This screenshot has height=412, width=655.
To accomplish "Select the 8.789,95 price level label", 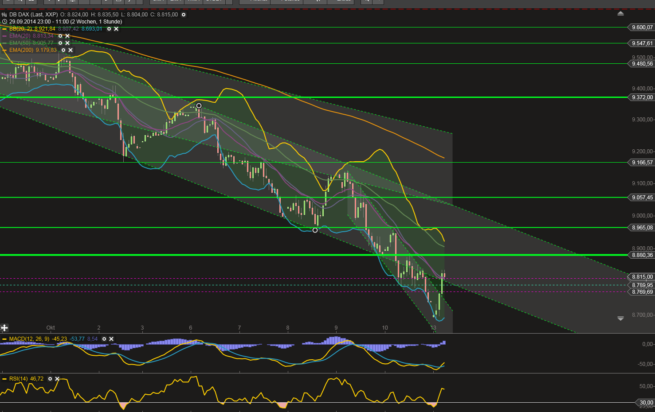I will point(641,285).
